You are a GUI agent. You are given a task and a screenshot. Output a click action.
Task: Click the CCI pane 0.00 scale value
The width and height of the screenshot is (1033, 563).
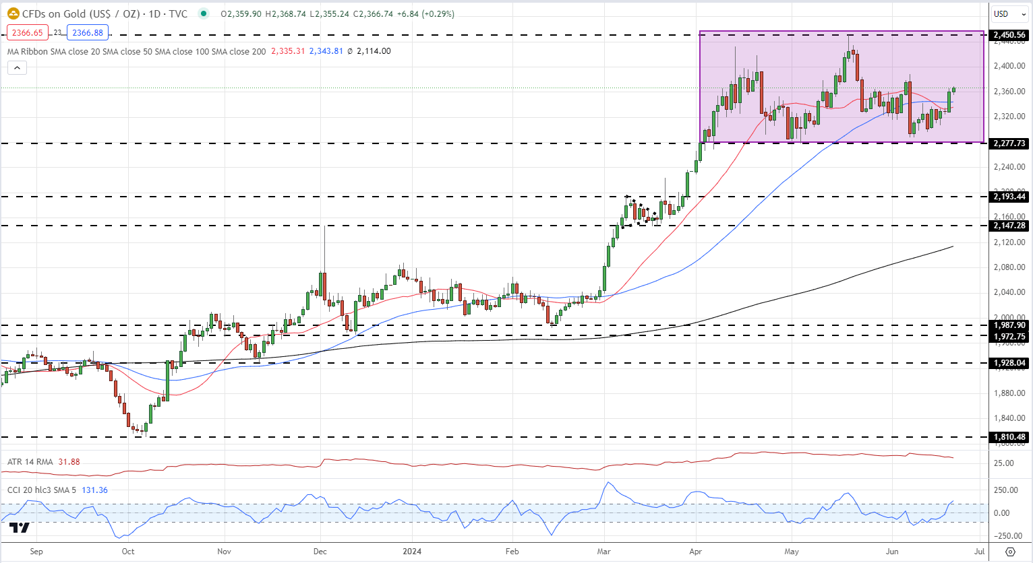(x=1001, y=513)
